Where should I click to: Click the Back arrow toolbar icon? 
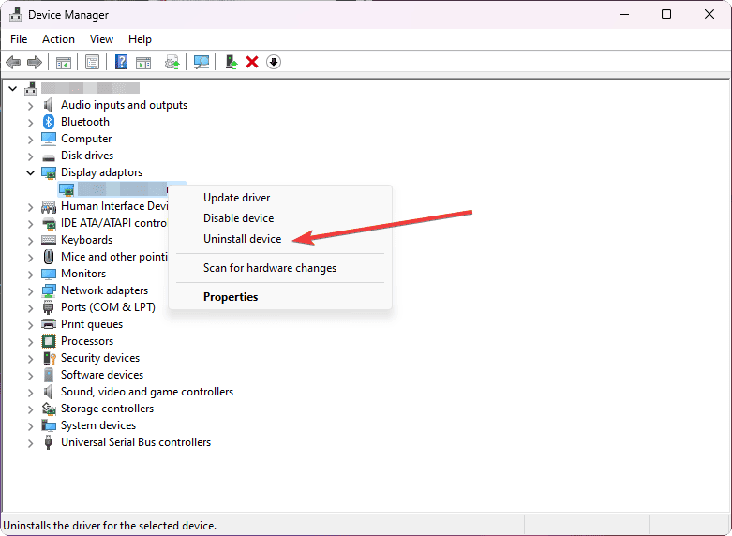pos(13,62)
